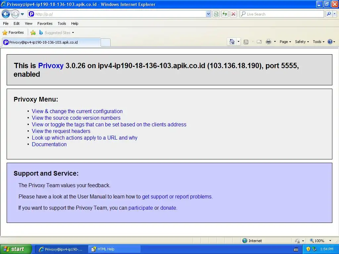Click the Compatibility View icon
The image size is (339, 254).
pos(216,14)
